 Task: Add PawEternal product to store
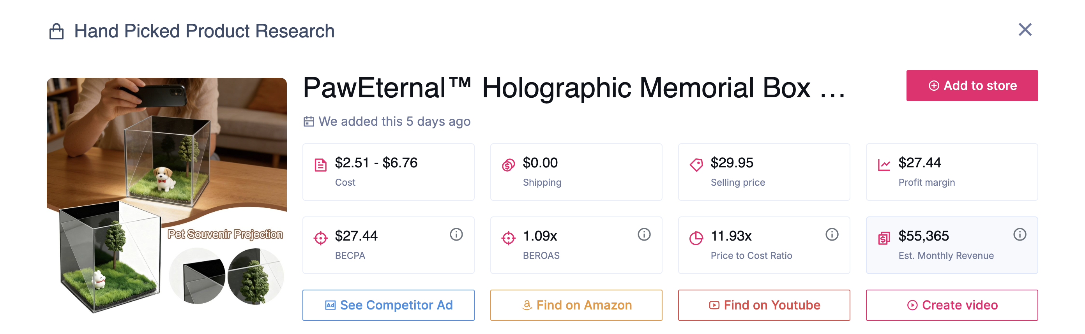click(x=972, y=85)
